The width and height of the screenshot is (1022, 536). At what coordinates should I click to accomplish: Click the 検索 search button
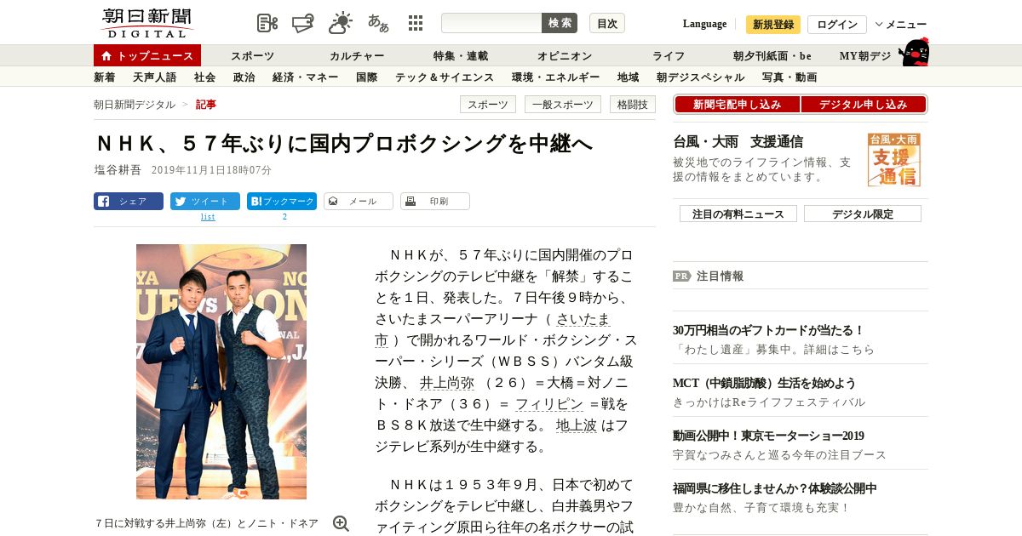(x=560, y=23)
